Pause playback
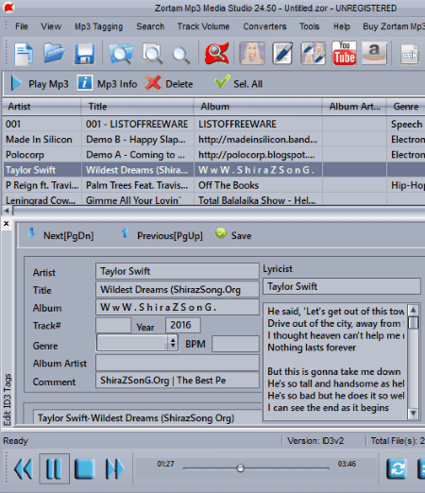 click(54, 468)
